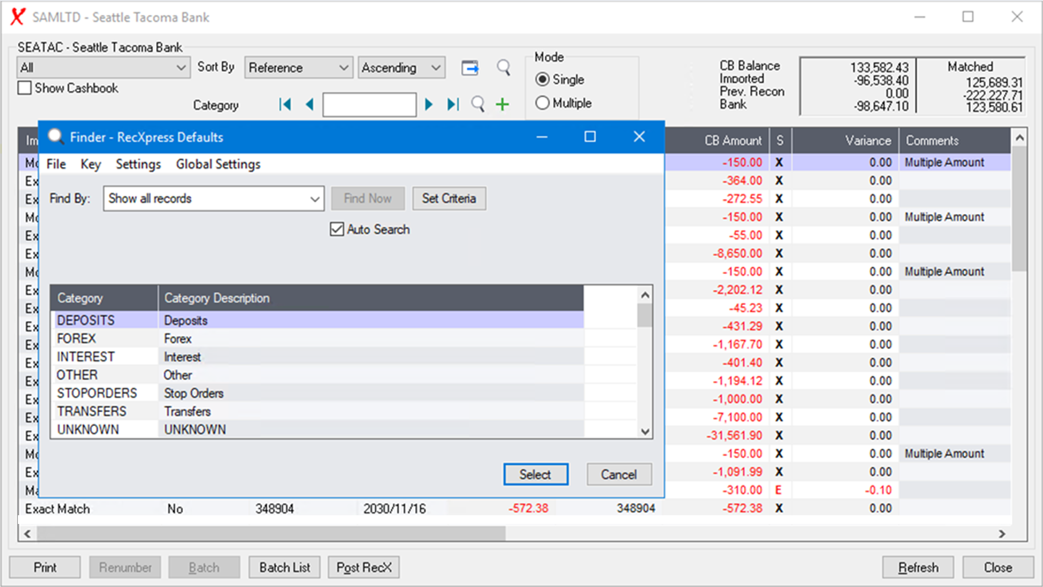Click the previous record arrow beside Category field

click(309, 104)
